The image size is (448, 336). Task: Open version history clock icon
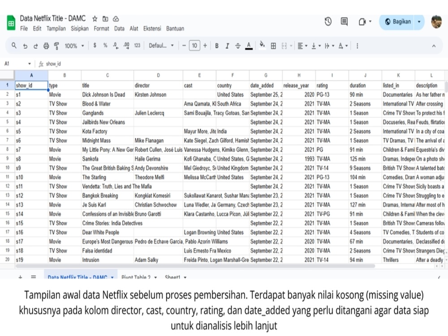point(328,22)
